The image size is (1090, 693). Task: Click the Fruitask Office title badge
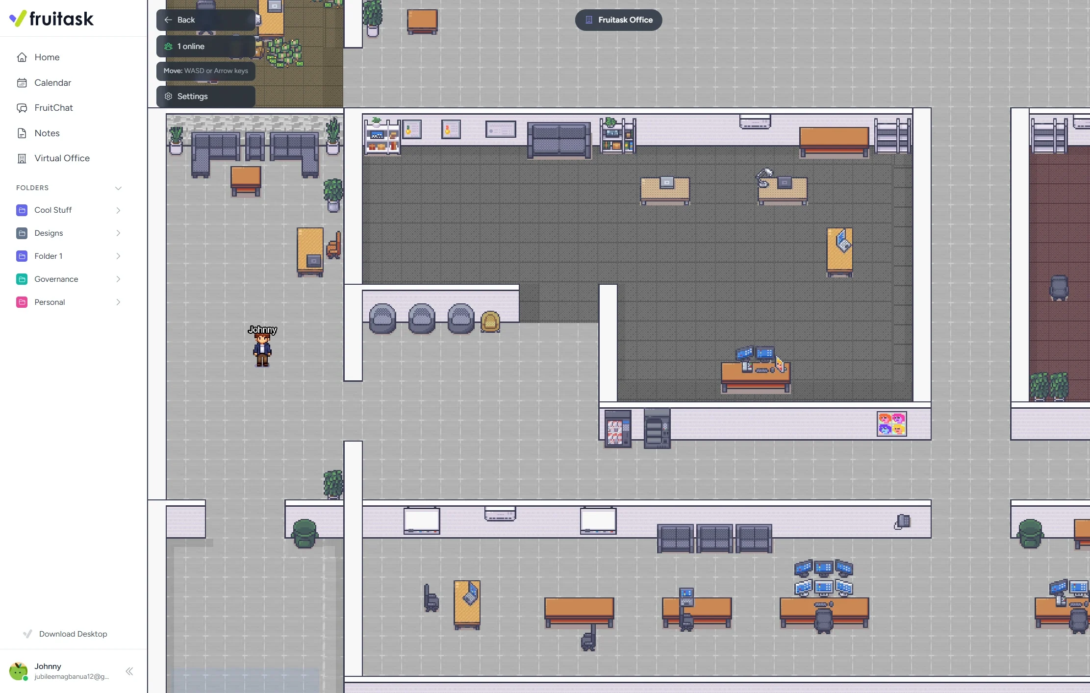[619, 20]
